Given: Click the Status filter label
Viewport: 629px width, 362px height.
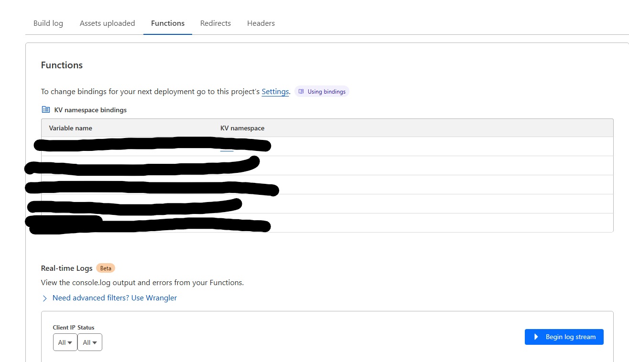Looking at the screenshot, I should [86, 328].
